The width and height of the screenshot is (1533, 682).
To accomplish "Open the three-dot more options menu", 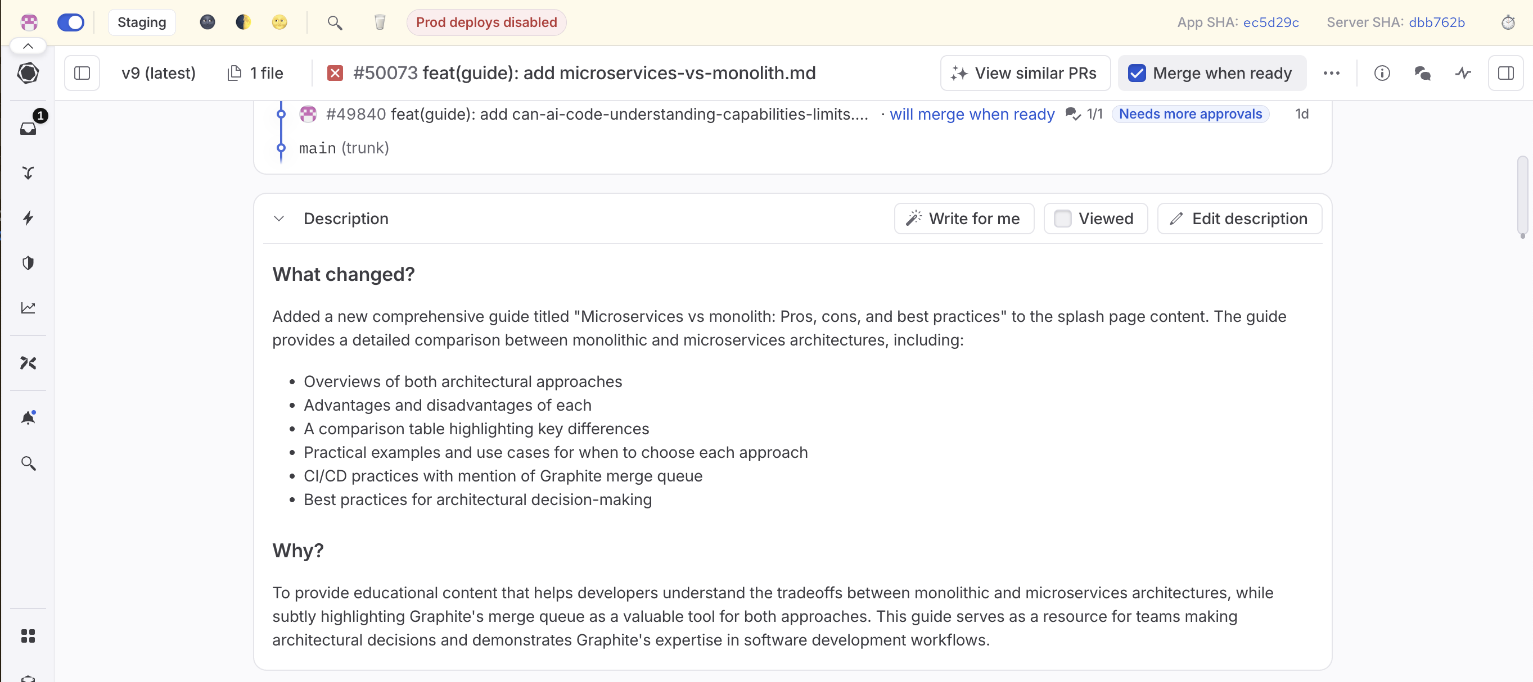I will click(1332, 73).
